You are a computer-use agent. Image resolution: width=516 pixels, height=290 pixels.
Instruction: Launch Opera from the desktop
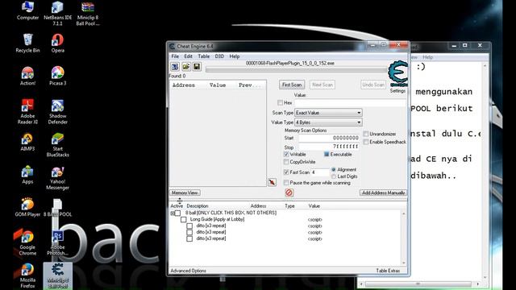pos(57,43)
